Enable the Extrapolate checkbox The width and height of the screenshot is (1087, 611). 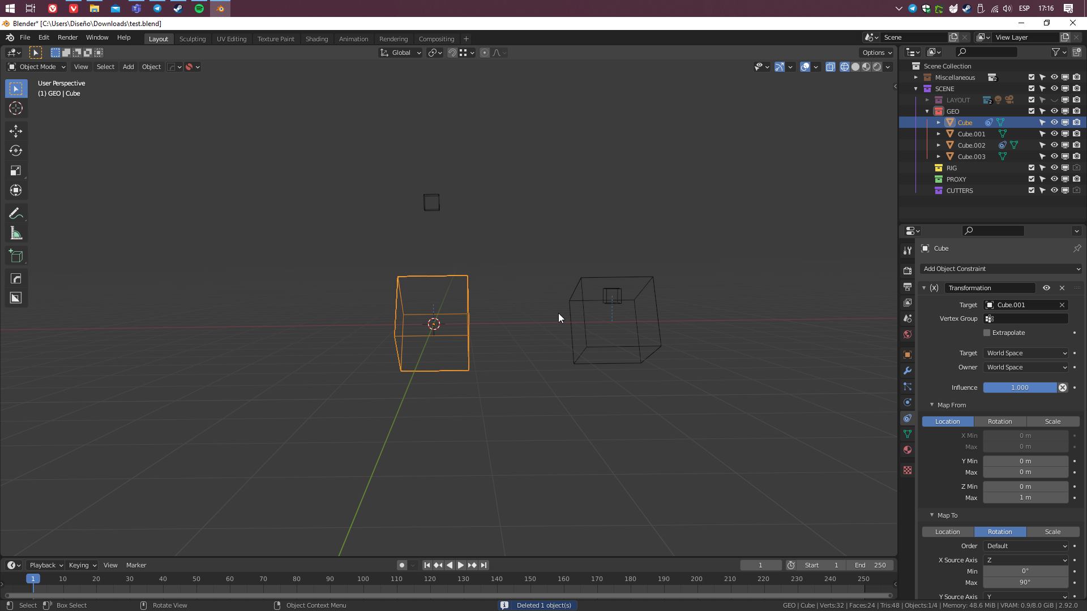pyautogui.click(x=987, y=333)
